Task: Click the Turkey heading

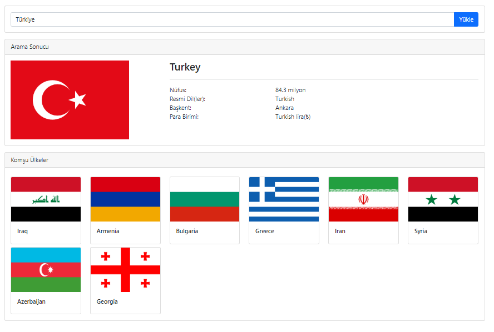Action: point(185,67)
